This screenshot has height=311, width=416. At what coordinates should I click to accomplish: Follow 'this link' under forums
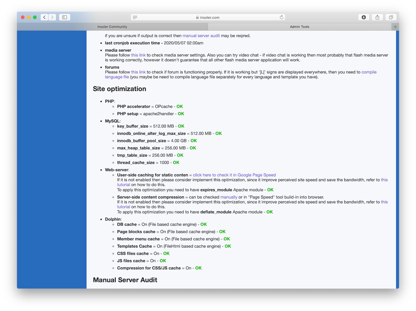click(138, 72)
